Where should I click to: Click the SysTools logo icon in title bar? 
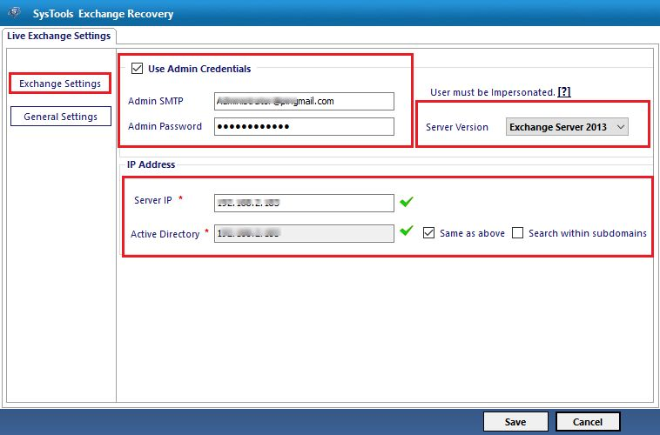(14, 13)
